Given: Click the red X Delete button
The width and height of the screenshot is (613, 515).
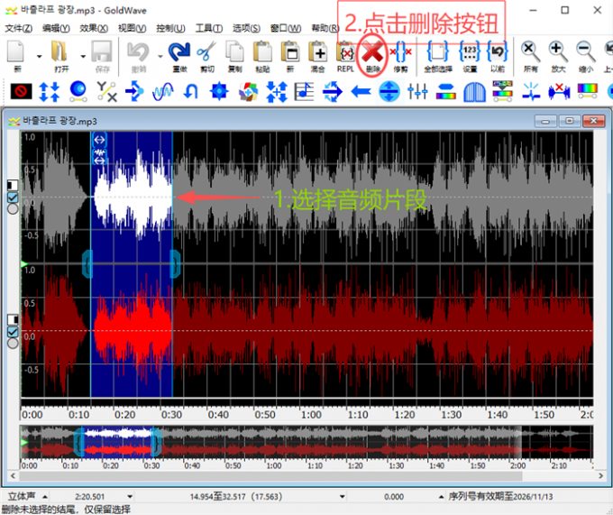Looking at the screenshot, I should click(x=372, y=54).
